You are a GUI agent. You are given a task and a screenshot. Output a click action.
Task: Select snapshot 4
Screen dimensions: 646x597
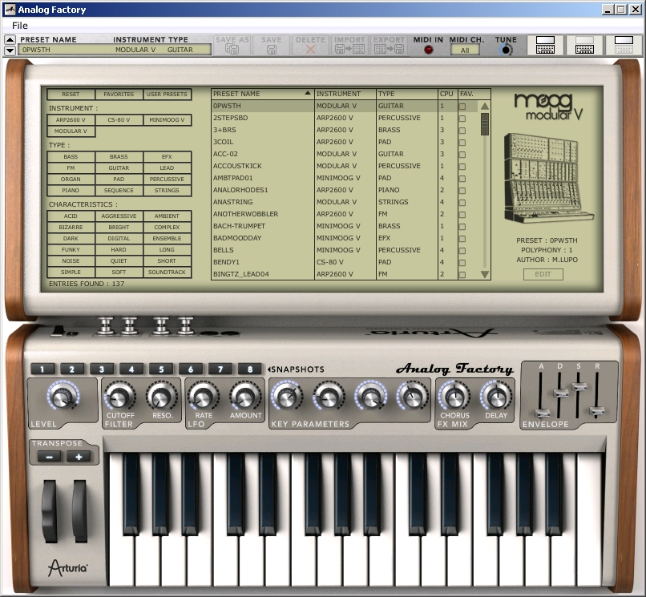131,369
